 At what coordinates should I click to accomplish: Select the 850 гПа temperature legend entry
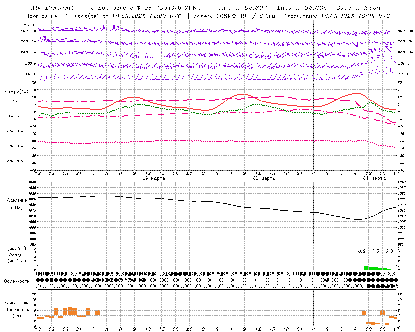click(15, 131)
